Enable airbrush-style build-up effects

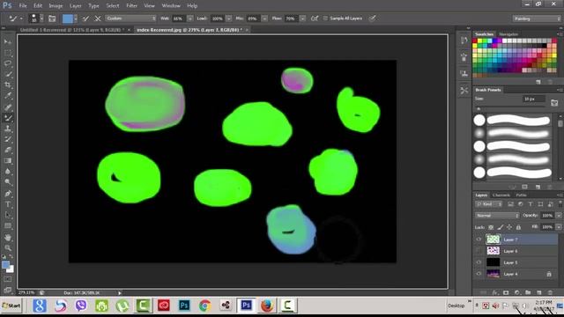(315, 18)
